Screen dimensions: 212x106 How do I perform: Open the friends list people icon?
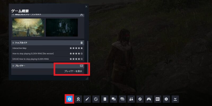click(131, 99)
